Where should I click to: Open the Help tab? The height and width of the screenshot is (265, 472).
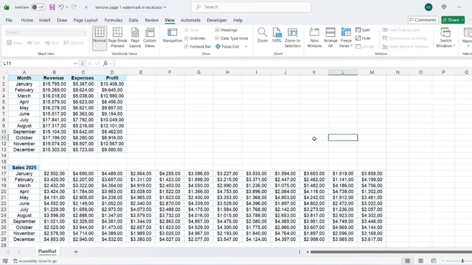(238, 20)
